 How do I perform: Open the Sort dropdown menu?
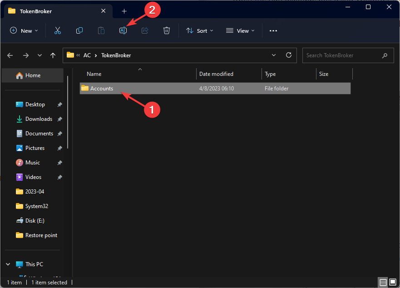point(200,30)
